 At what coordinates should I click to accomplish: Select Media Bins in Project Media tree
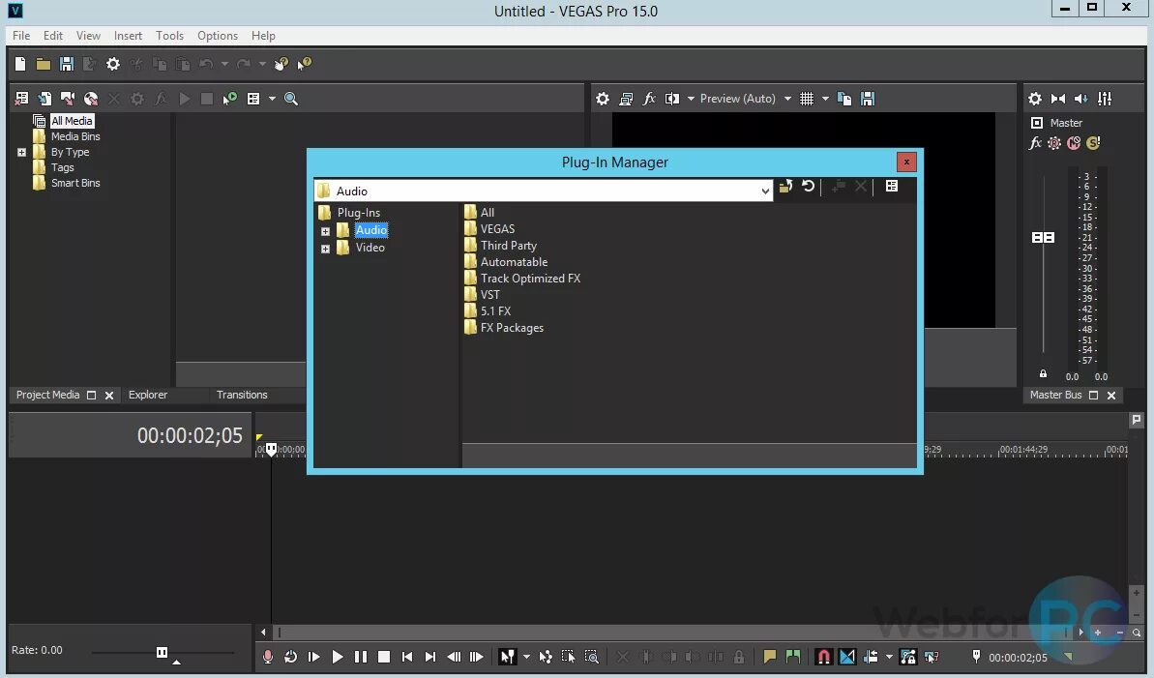point(75,136)
